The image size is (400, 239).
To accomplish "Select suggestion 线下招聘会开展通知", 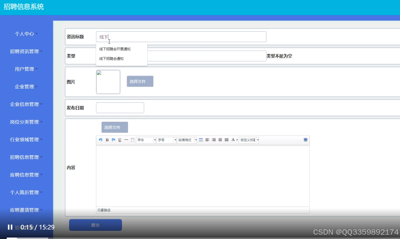I will click(115, 49).
